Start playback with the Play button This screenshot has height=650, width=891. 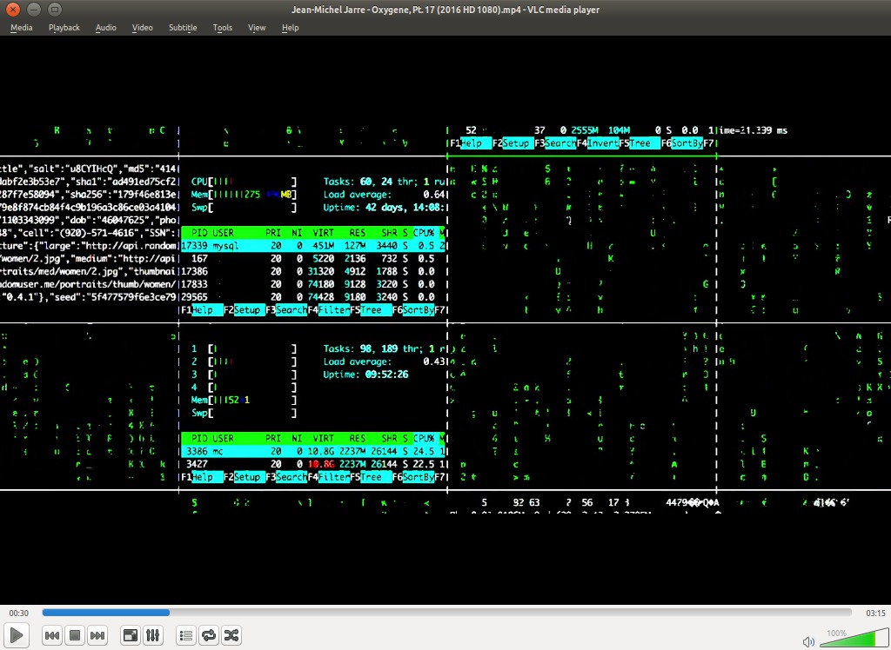17,634
